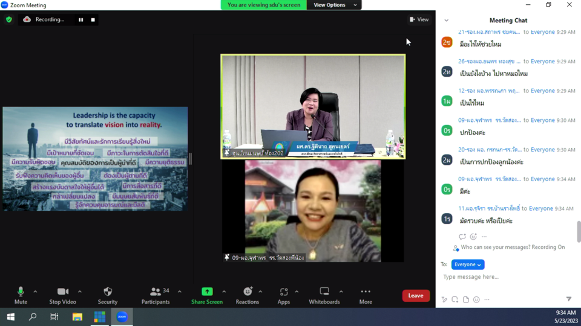Select the Everyone recipient dropdown
This screenshot has height=326, width=581.
click(468, 264)
